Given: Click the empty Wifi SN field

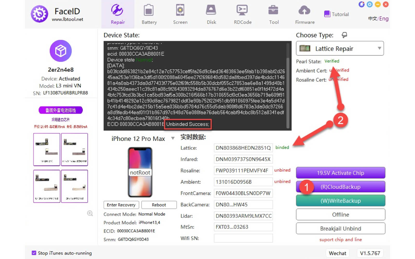Looking at the screenshot, I should pos(243,238).
